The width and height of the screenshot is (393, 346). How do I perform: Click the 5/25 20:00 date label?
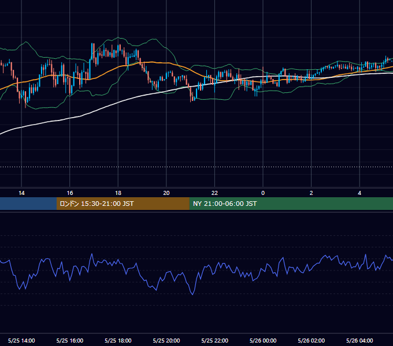coord(166,340)
